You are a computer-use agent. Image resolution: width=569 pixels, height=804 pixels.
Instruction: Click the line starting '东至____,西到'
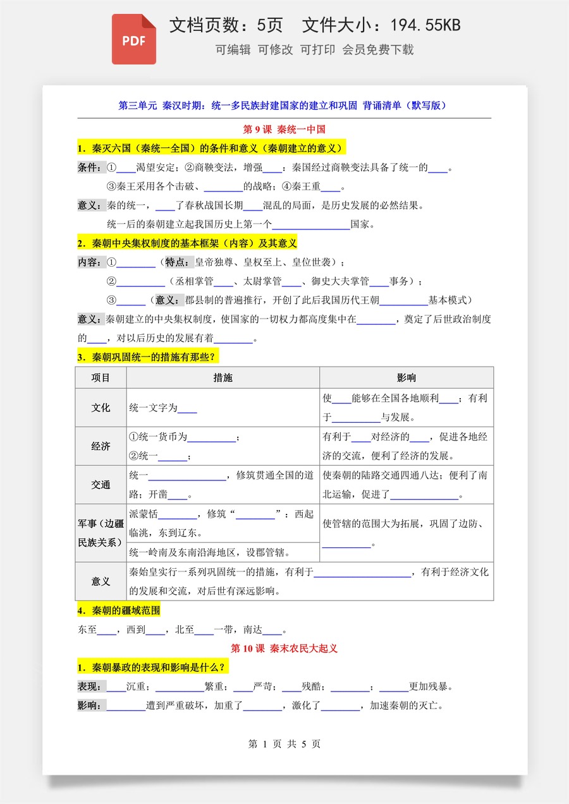(x=183, y=630)
